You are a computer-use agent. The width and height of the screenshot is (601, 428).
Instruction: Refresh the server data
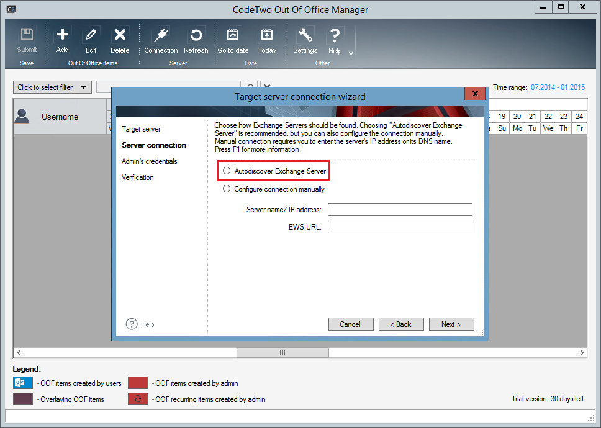[196, 40]
